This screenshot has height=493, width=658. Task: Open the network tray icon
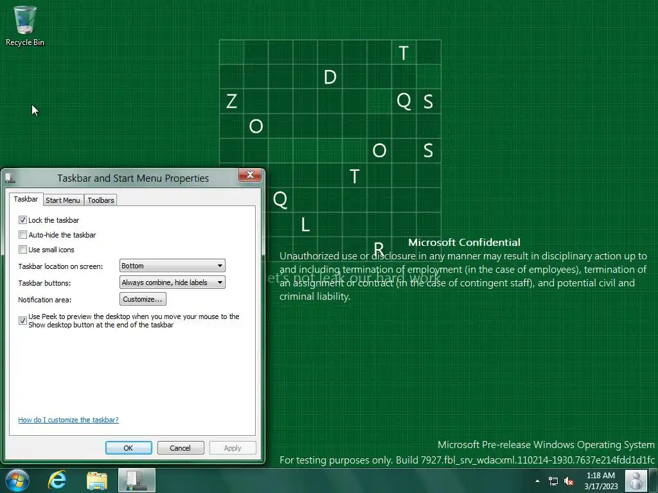coord(553,481)
